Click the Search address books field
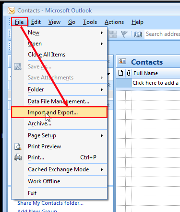Image resolution: width=180 pixels, height=212 pixels. click(162, 34)
